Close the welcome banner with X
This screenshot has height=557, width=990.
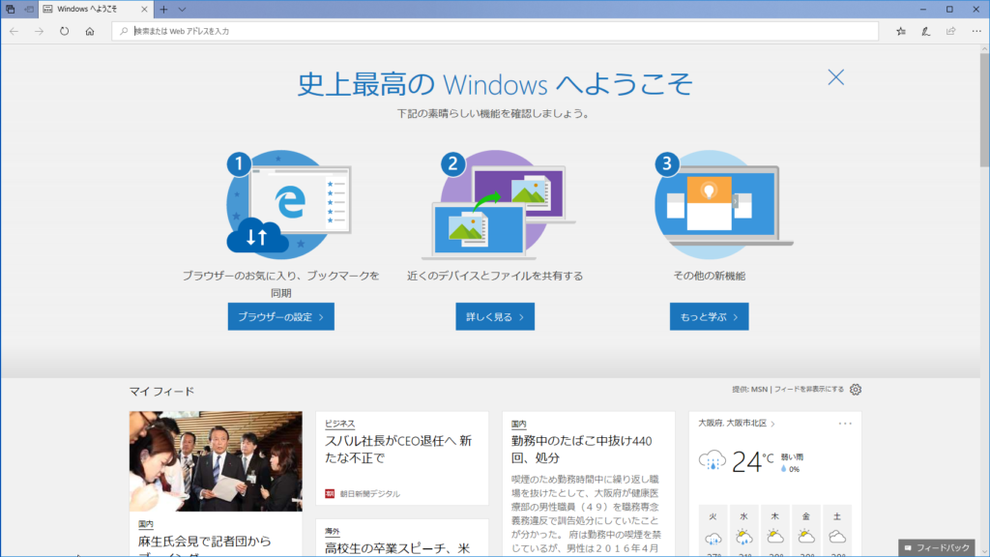click(835, 78)
